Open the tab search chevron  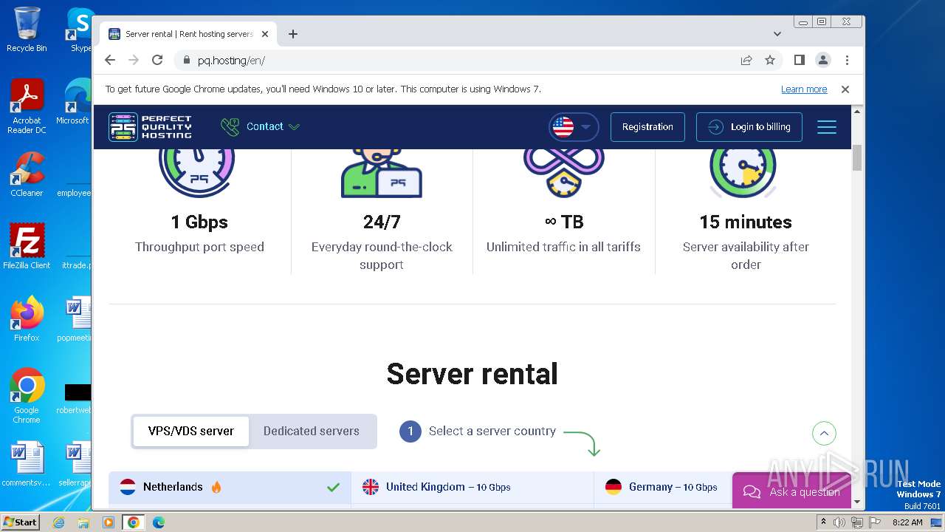(x=777, y=34)
